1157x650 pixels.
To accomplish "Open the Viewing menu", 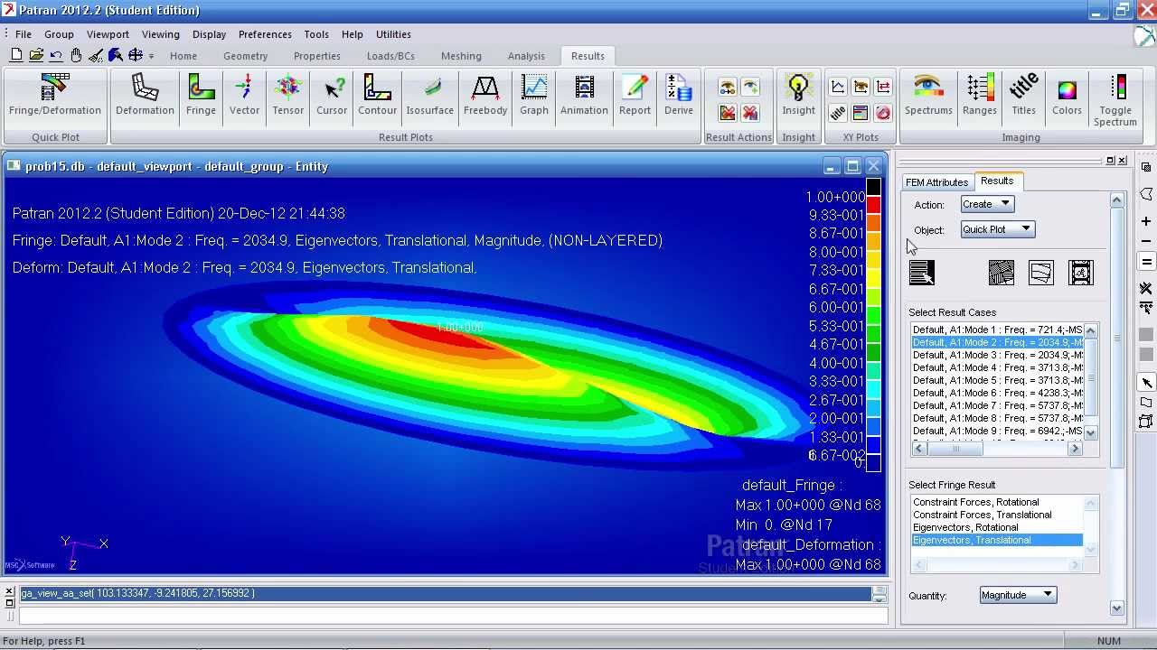I will (x=160, y=34).
